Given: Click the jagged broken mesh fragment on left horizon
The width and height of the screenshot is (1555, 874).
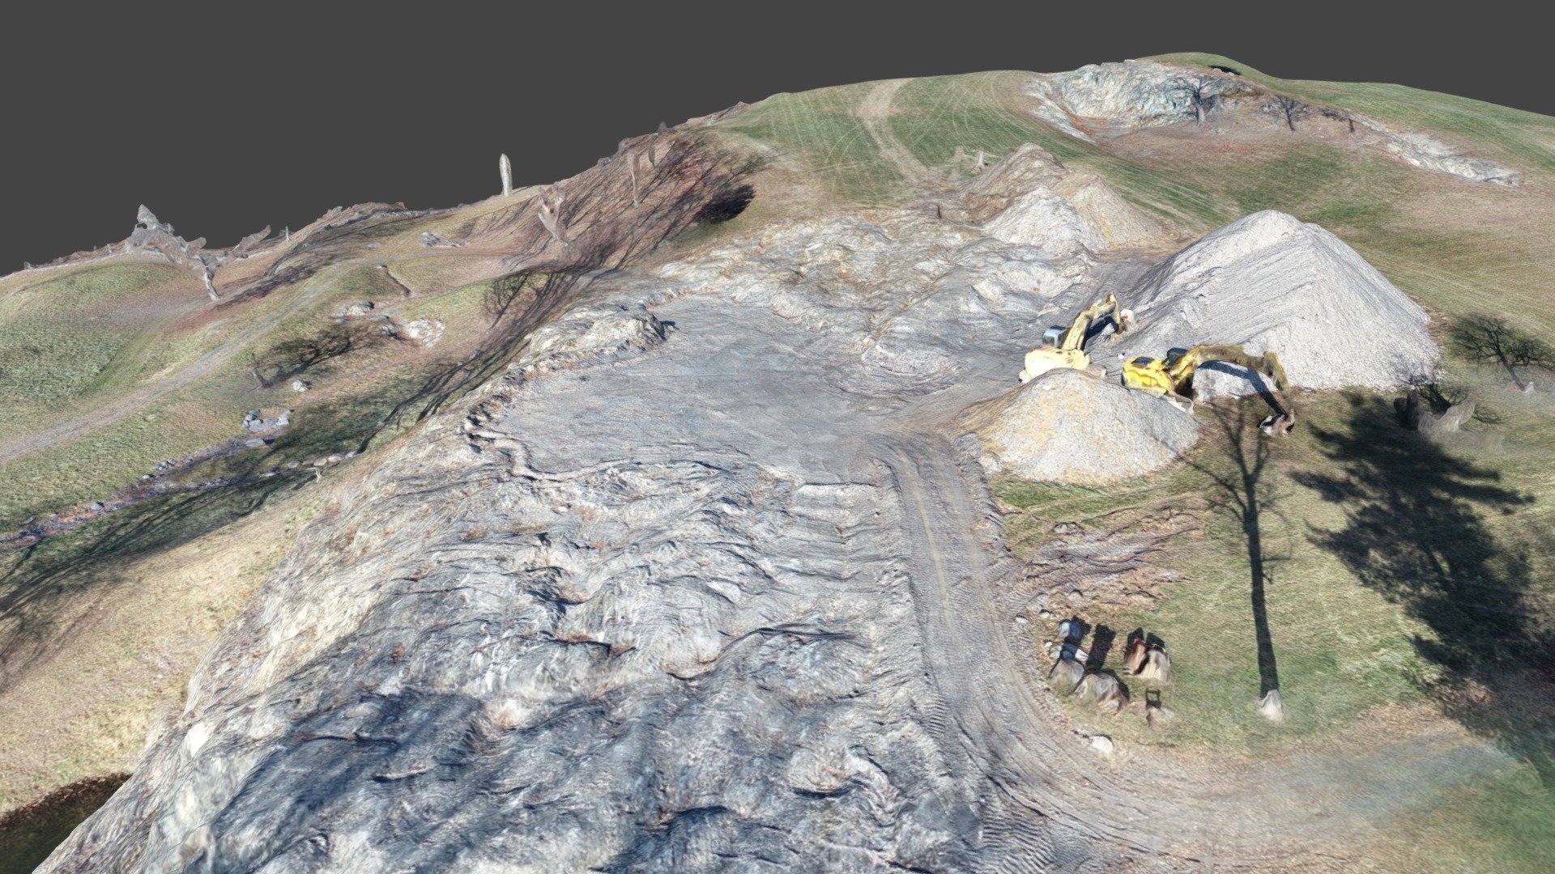Looking at the screenshot, I should coord(174,243).
